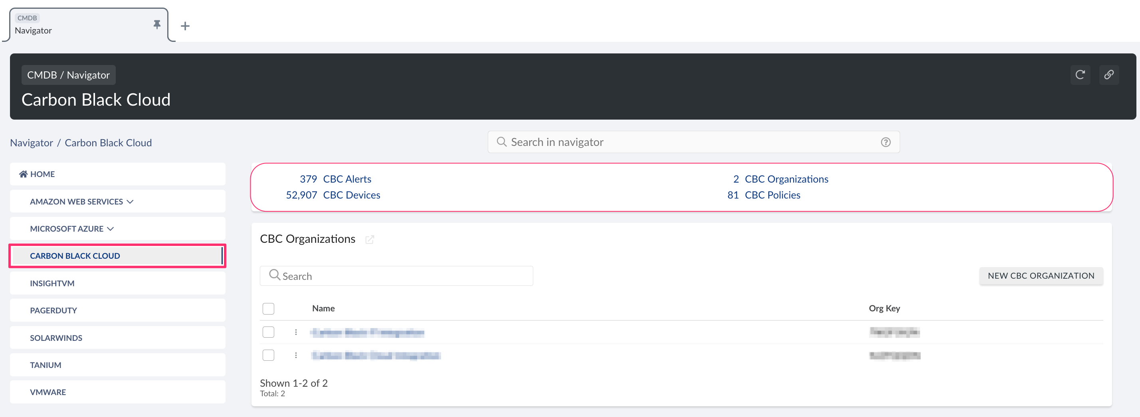Open CBC Organizations in a new window
This screenshot has width=1140, height=417.
coord(370,239)
